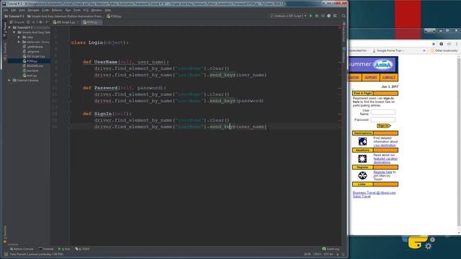Viewport: 461px width, 259px height.
Task: Open the Python Console tool window
Action: [x=22, y=249]
